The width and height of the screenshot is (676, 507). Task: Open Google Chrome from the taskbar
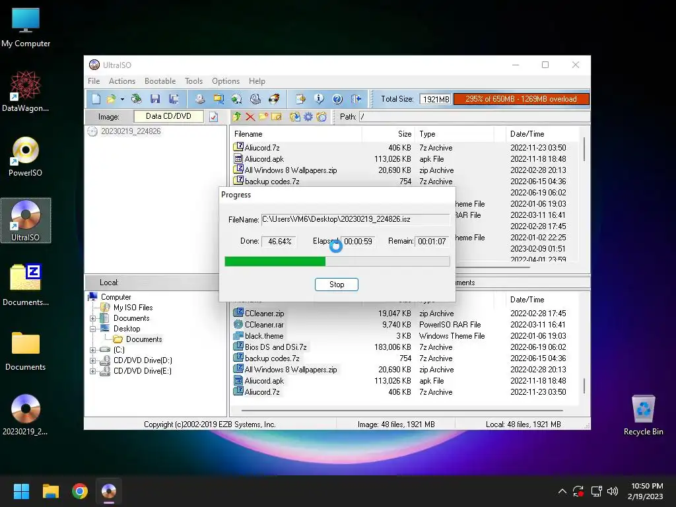80,491
